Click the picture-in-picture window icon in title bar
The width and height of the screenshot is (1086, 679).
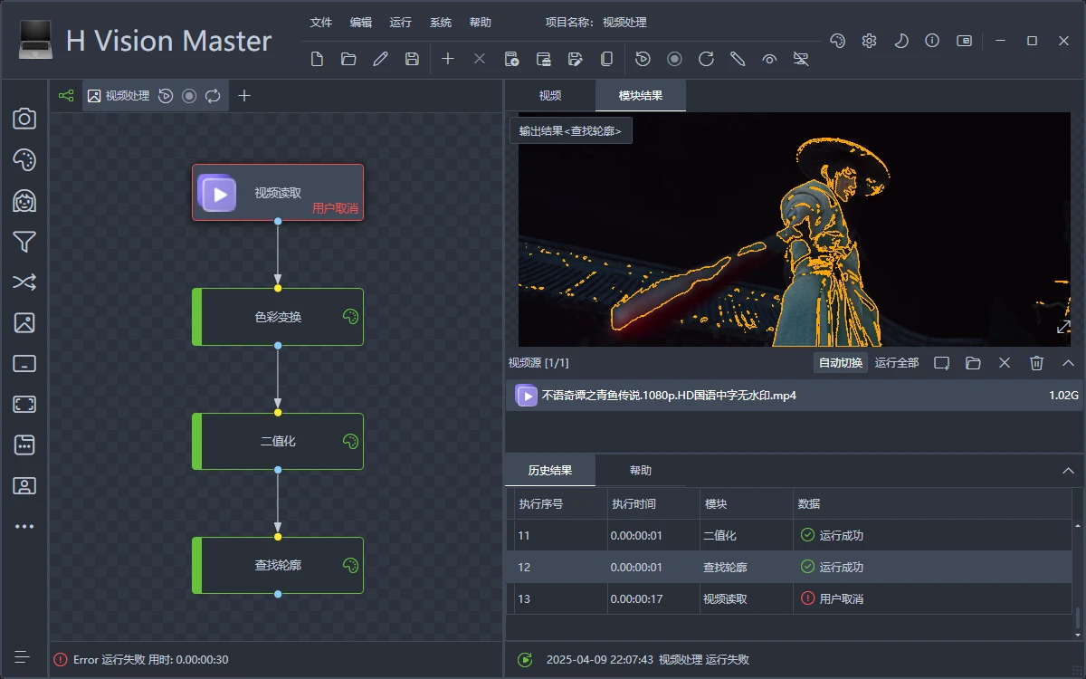point(965,41)
